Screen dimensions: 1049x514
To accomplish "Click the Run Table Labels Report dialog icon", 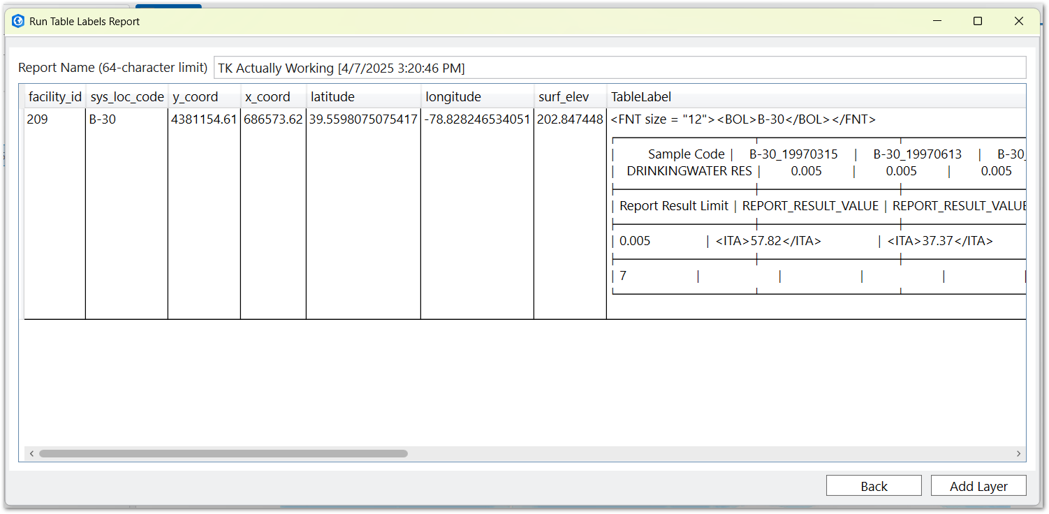I will pyautogui.click(x=17, y=21).
